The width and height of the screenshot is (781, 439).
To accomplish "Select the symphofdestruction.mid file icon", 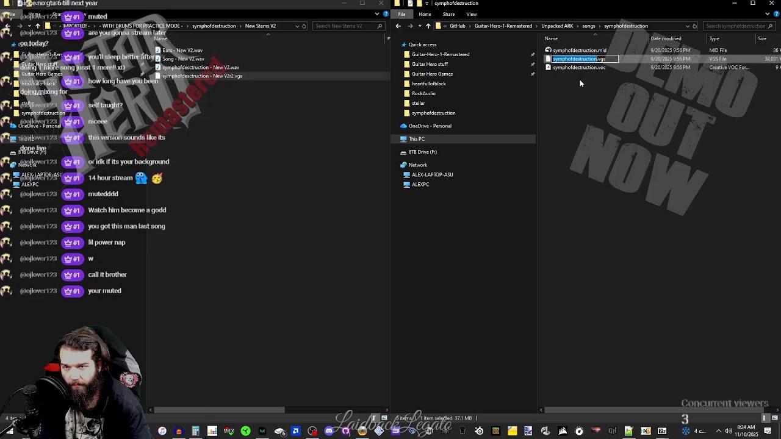I will tap(548, 50).
